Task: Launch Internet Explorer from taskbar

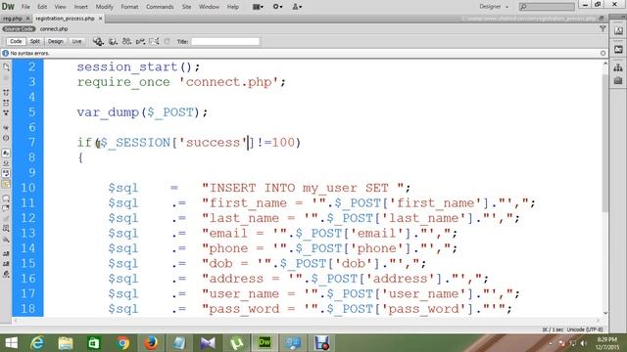Action: (37, 343)
